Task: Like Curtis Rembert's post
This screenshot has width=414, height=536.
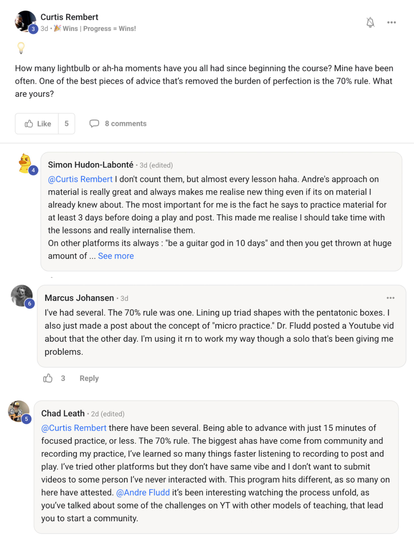Action: 37,124
